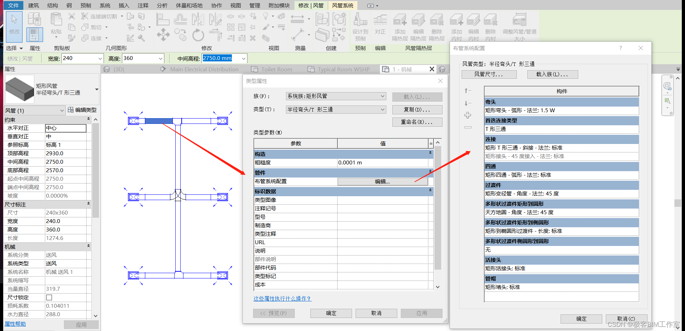Select row 矩形变径管 - 角度 - 法兰: 45 度
This screenshot has height=331, width=685.
click(561, 194)
